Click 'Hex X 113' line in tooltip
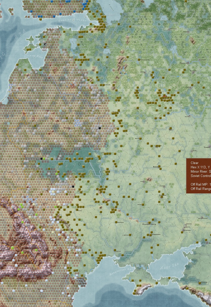The image size is (211, 307). click(x=201, y=167)
